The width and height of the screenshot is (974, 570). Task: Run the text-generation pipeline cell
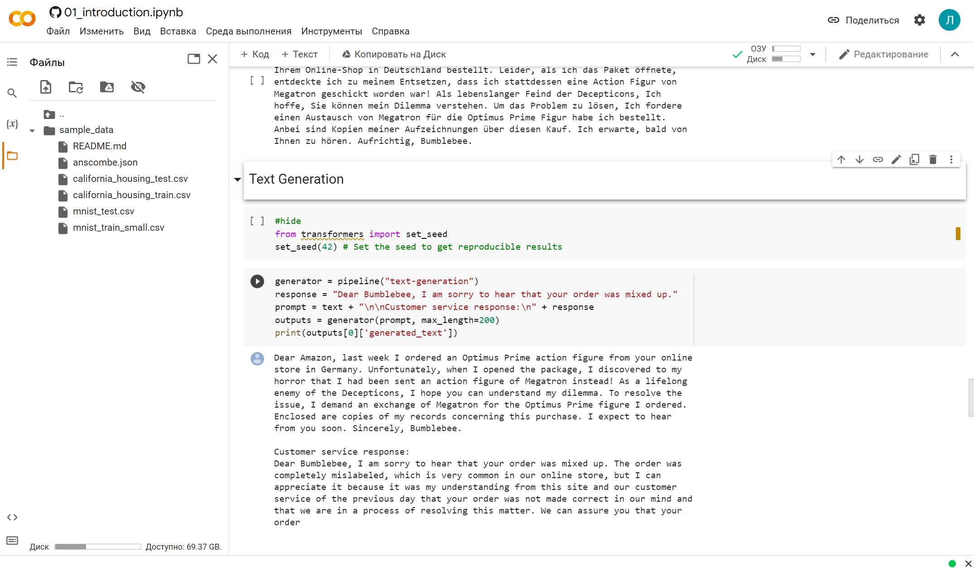(257, 281)
